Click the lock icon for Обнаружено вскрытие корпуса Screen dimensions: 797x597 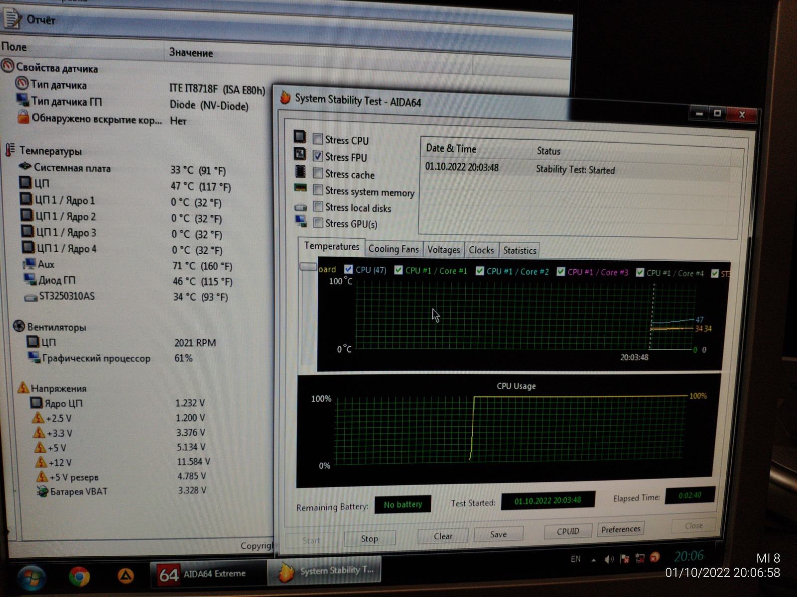coord(23,117)
